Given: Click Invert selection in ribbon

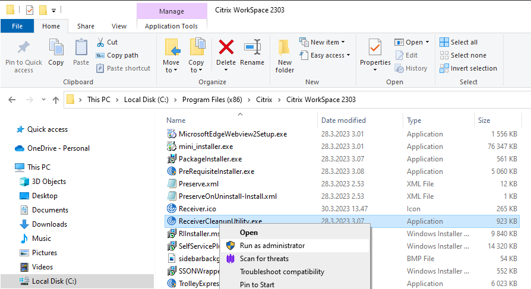Looking at the screenshot, I should click(x=469, y=68).
